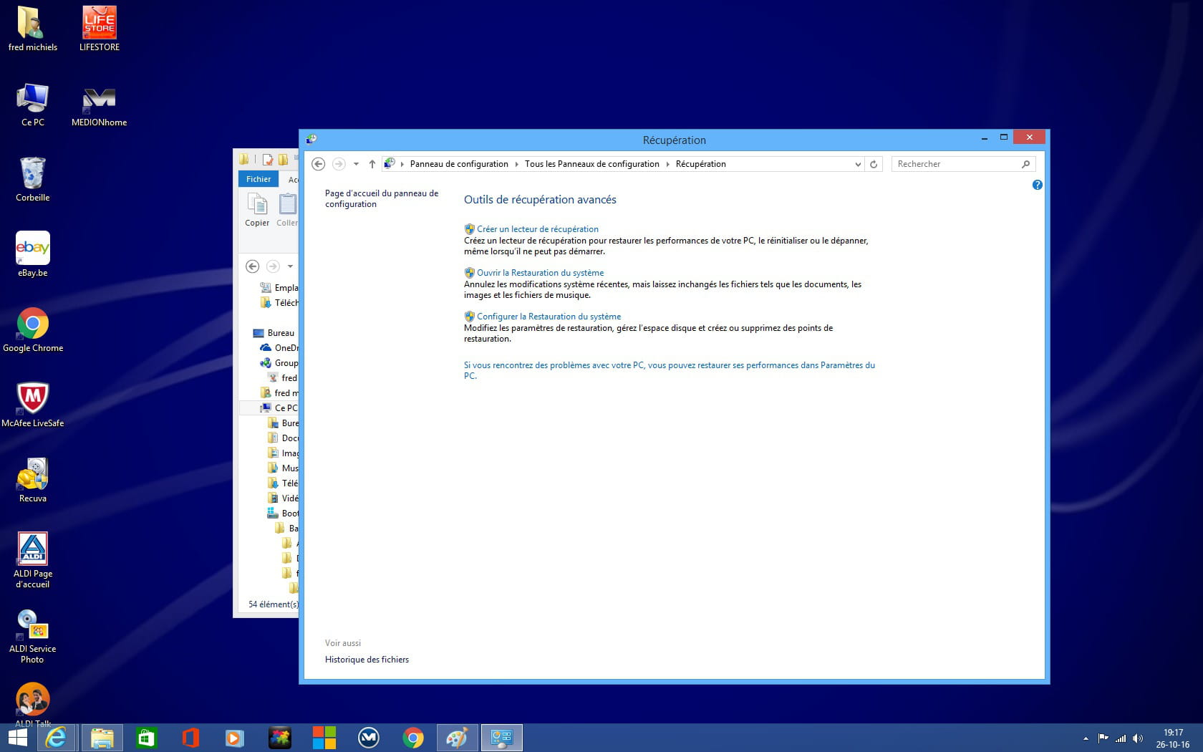This screenshot has height=752, width=1203.
Task: Click the Windows Start button
Action: click(x=17, y=738)
